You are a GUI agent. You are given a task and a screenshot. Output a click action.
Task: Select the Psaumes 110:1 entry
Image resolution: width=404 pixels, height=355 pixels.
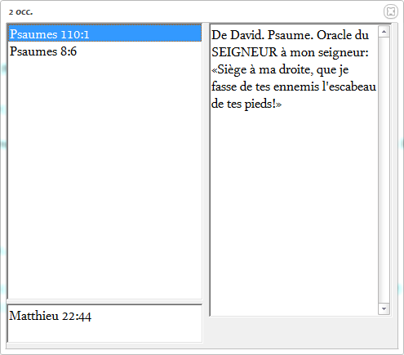point(104,33)
